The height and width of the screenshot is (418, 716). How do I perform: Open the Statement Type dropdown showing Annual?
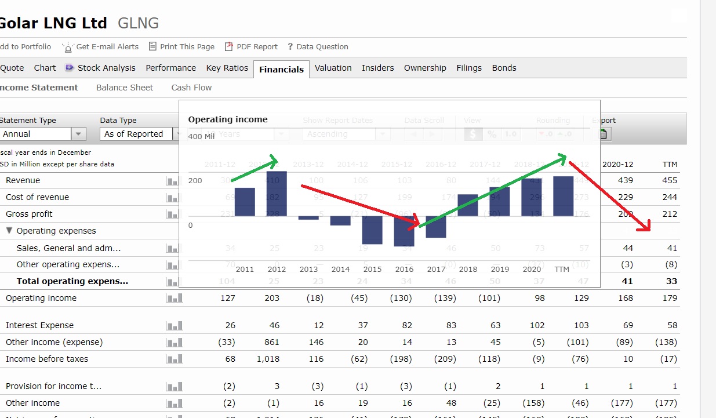42,134
